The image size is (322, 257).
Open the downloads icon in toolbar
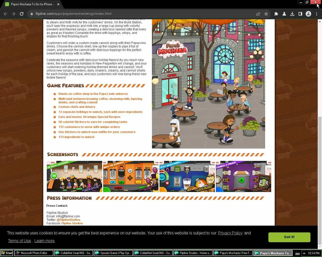point(292,14)
